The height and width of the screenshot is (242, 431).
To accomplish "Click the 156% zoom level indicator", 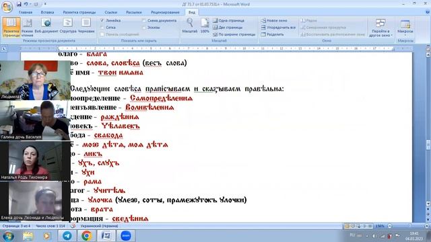I will coord(380,226).
